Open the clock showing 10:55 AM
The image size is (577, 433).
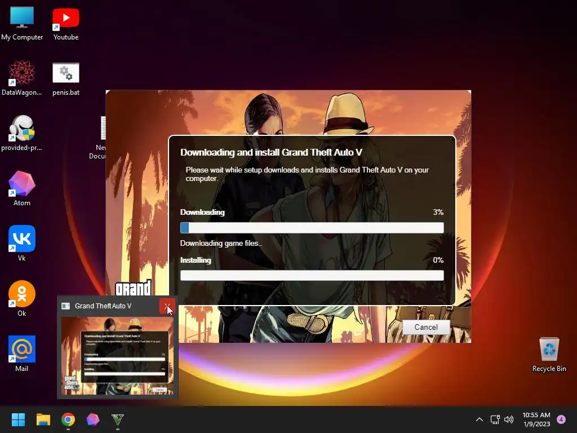[536, 419]
